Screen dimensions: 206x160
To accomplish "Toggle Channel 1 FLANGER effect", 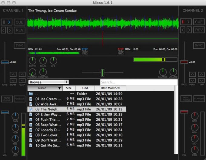I will coord(19,99).
